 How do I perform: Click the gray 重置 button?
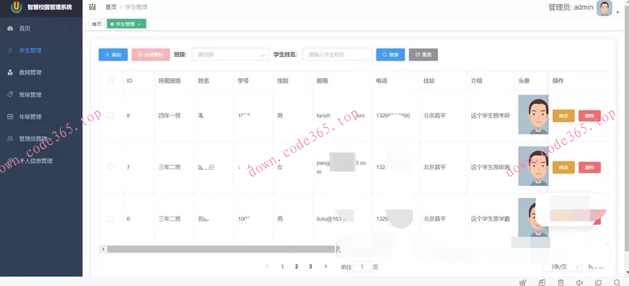click(x=423, y=55)
